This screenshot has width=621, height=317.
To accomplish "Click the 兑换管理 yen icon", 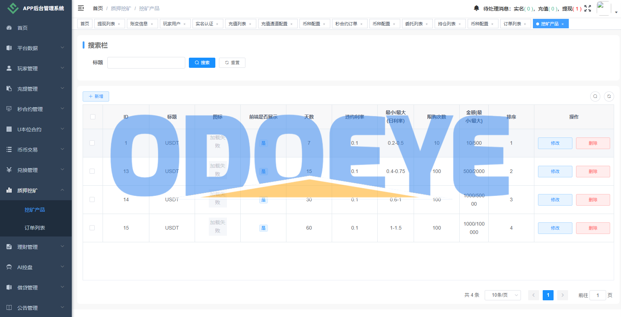I will tap(9, 170).
